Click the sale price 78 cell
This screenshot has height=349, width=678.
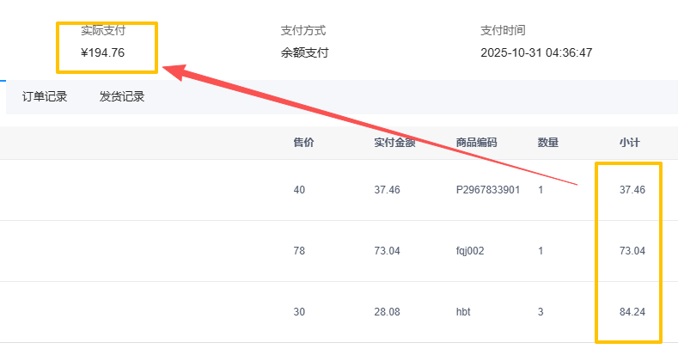pyautogui.click(x=299, y=251)
